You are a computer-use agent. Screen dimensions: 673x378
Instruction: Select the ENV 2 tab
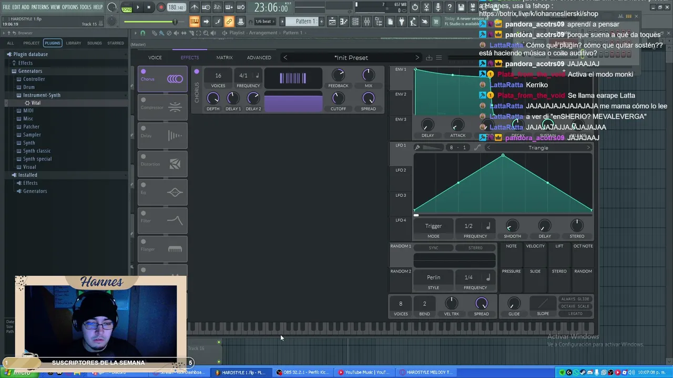(x=401, y=94)
